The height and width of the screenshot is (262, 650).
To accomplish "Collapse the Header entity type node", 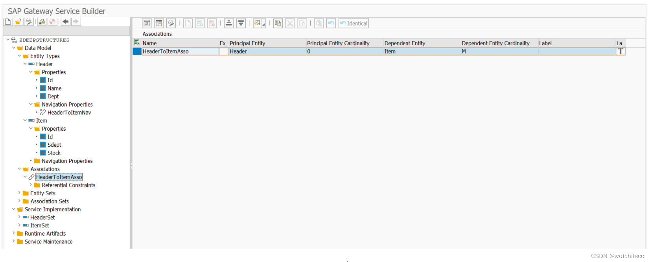I will coord(25,64).
